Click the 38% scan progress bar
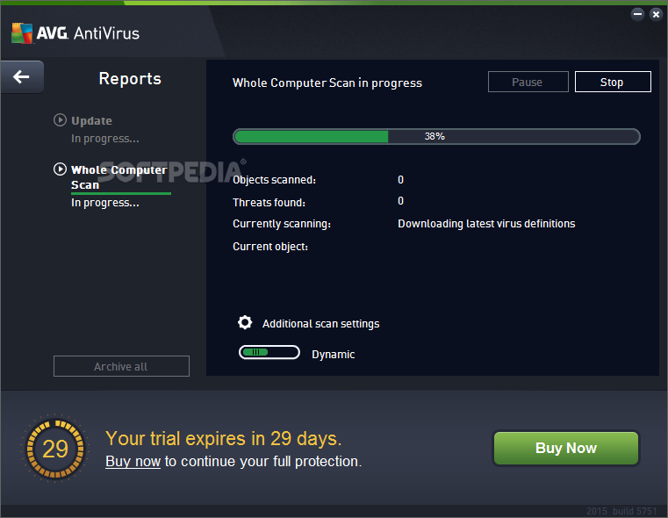The height and width of the screenshot is (518, 668). [436, 136]
